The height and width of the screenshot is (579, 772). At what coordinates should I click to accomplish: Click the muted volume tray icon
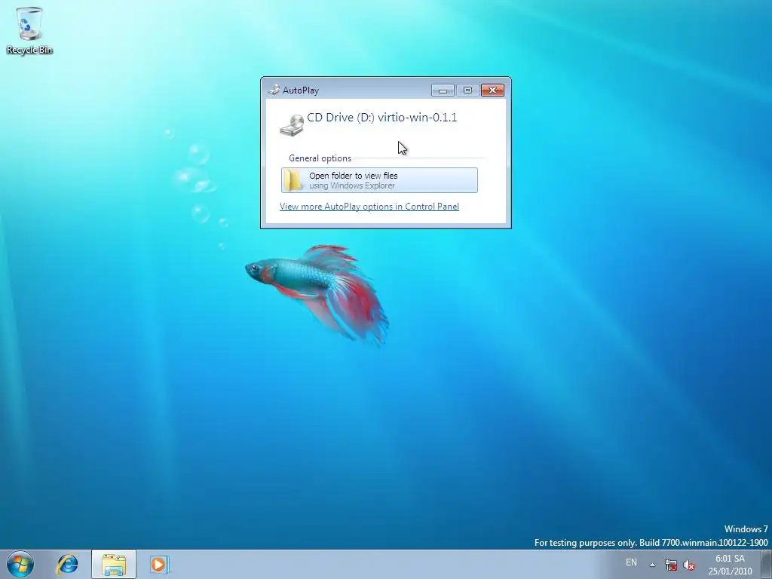click(689, 565)
